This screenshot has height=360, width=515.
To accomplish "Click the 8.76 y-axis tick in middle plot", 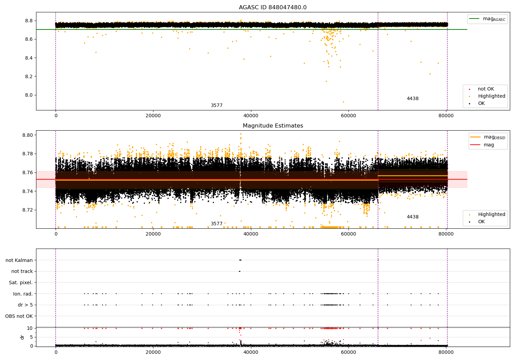I will [x=27, y=172].
